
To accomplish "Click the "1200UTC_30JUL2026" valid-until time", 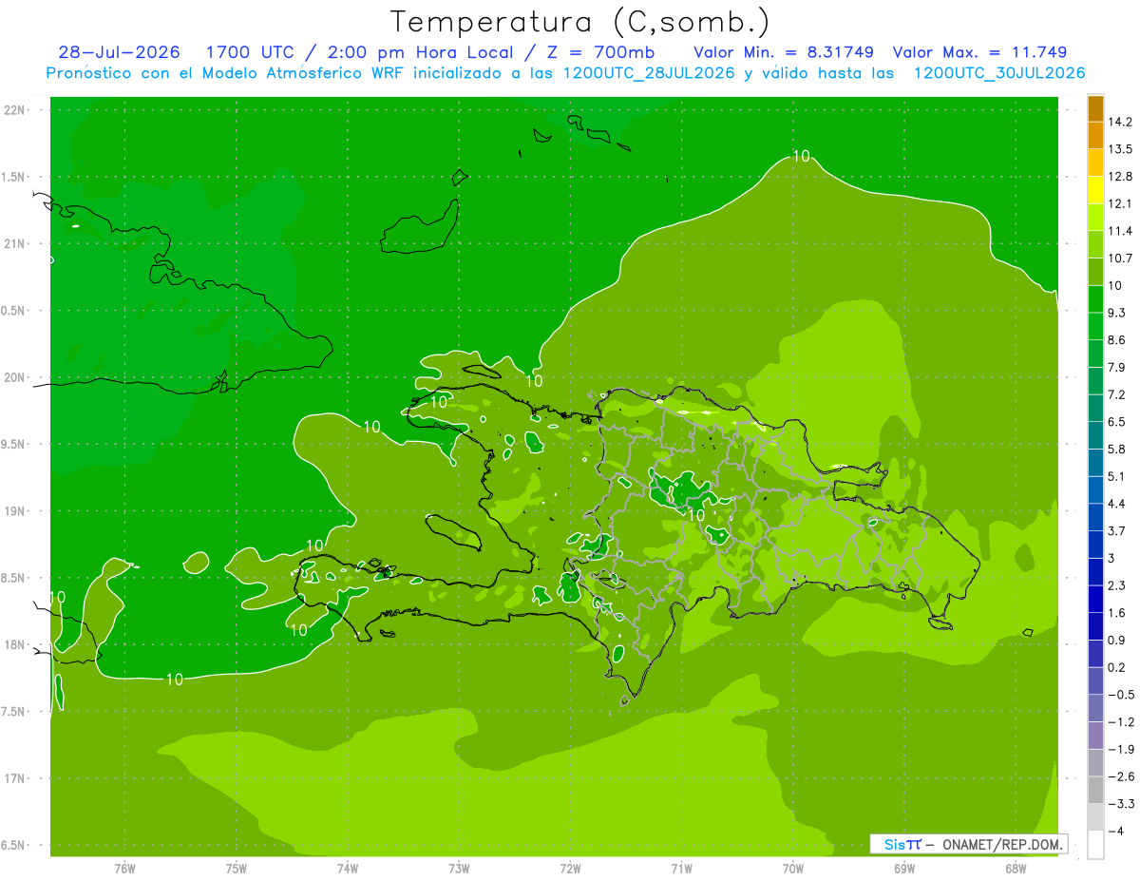I will click(998, 73).
